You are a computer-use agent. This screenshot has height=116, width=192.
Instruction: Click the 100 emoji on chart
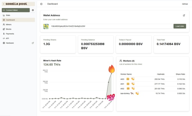(111, 97)
